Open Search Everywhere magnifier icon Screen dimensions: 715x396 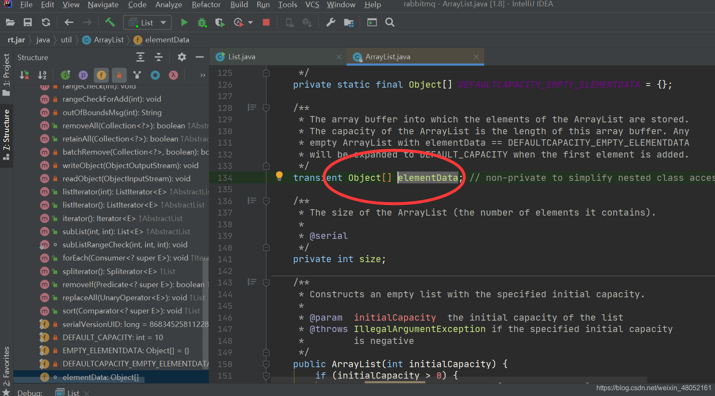point(390,22)
